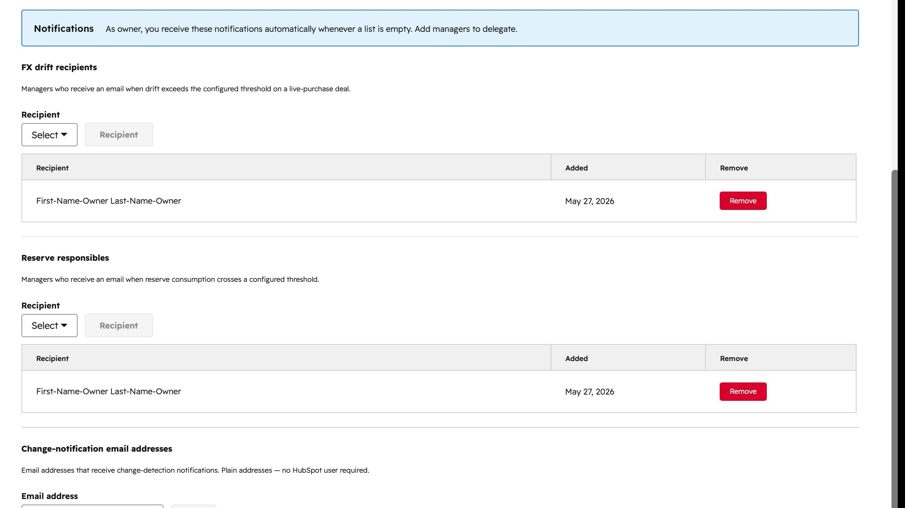Viewport: 905px width, 508px height.
Task: Click the Notifications banner heading
Action: (64, 28)
